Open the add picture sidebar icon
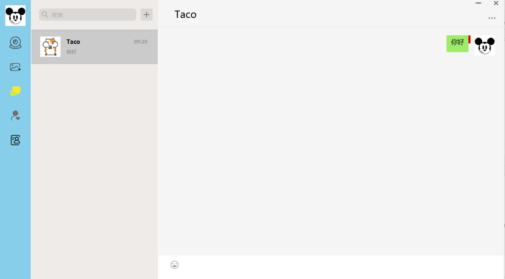Screen dimensions: 505x279 pos(15,67)
